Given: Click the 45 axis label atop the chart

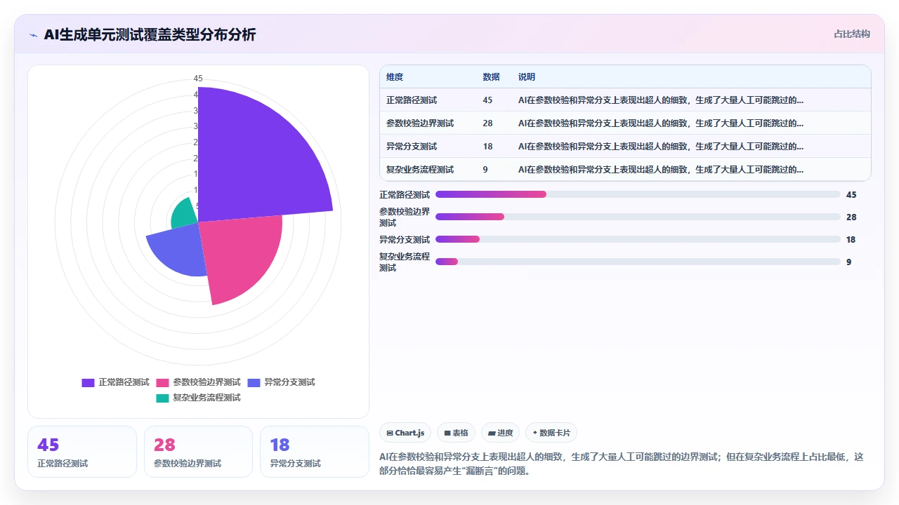Looking at the screenshot, I should (198, 78).
